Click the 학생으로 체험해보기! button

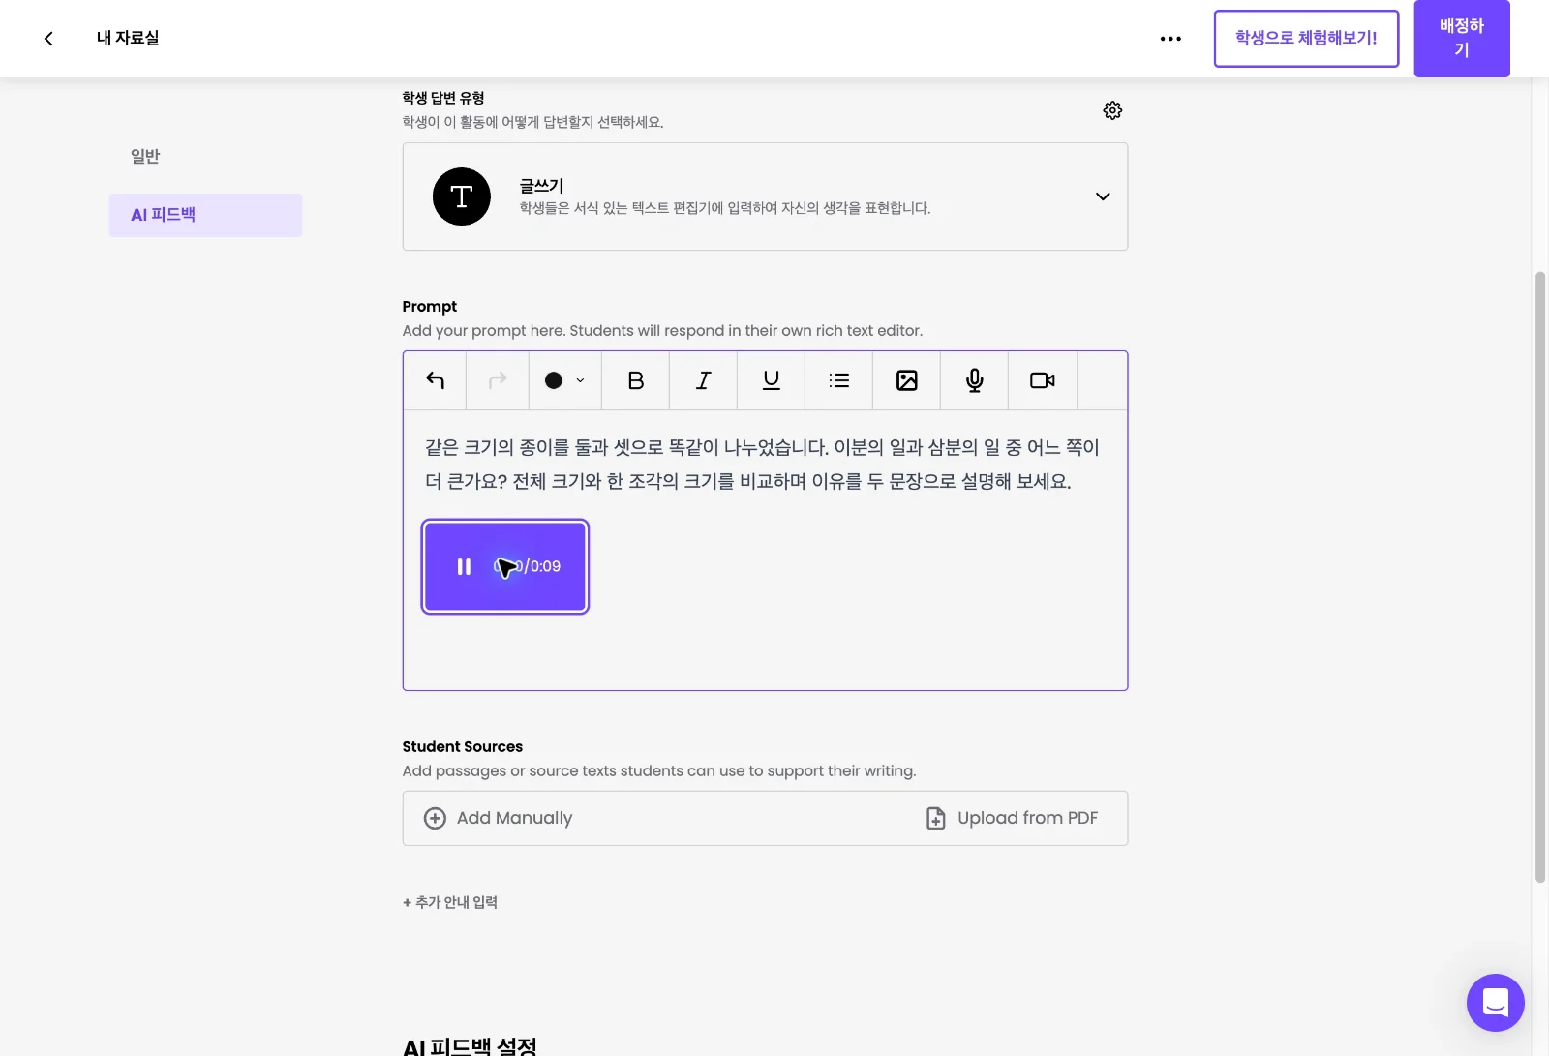(x=1306, y=39)
